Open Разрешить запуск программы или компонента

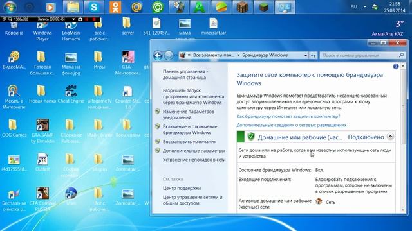193,96
